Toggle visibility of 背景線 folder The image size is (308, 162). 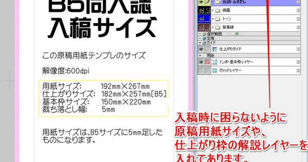coord(201,27)
